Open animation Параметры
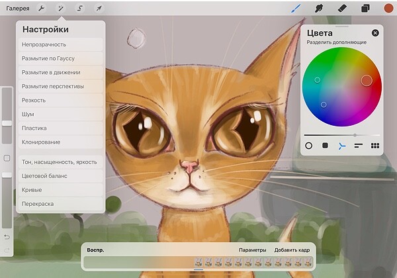 point(253,250)
